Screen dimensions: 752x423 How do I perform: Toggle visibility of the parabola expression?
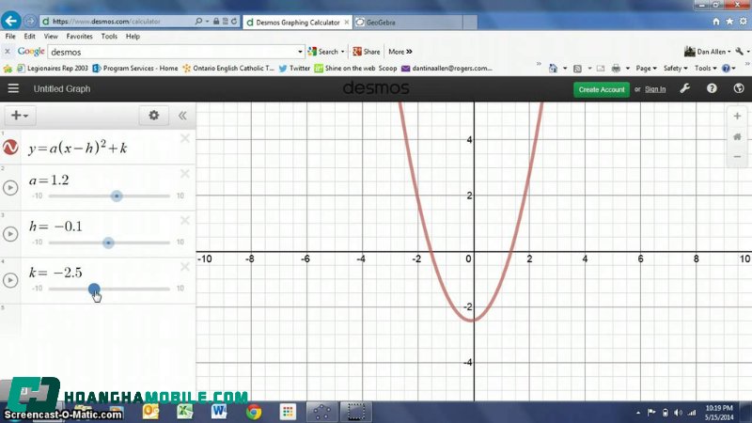(x=11, y=149)
